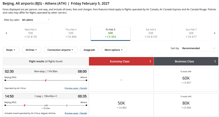Preview seats for the 02:30 flight
The image size is (219, 117).
pyautogui.click(x=71, y=88)
